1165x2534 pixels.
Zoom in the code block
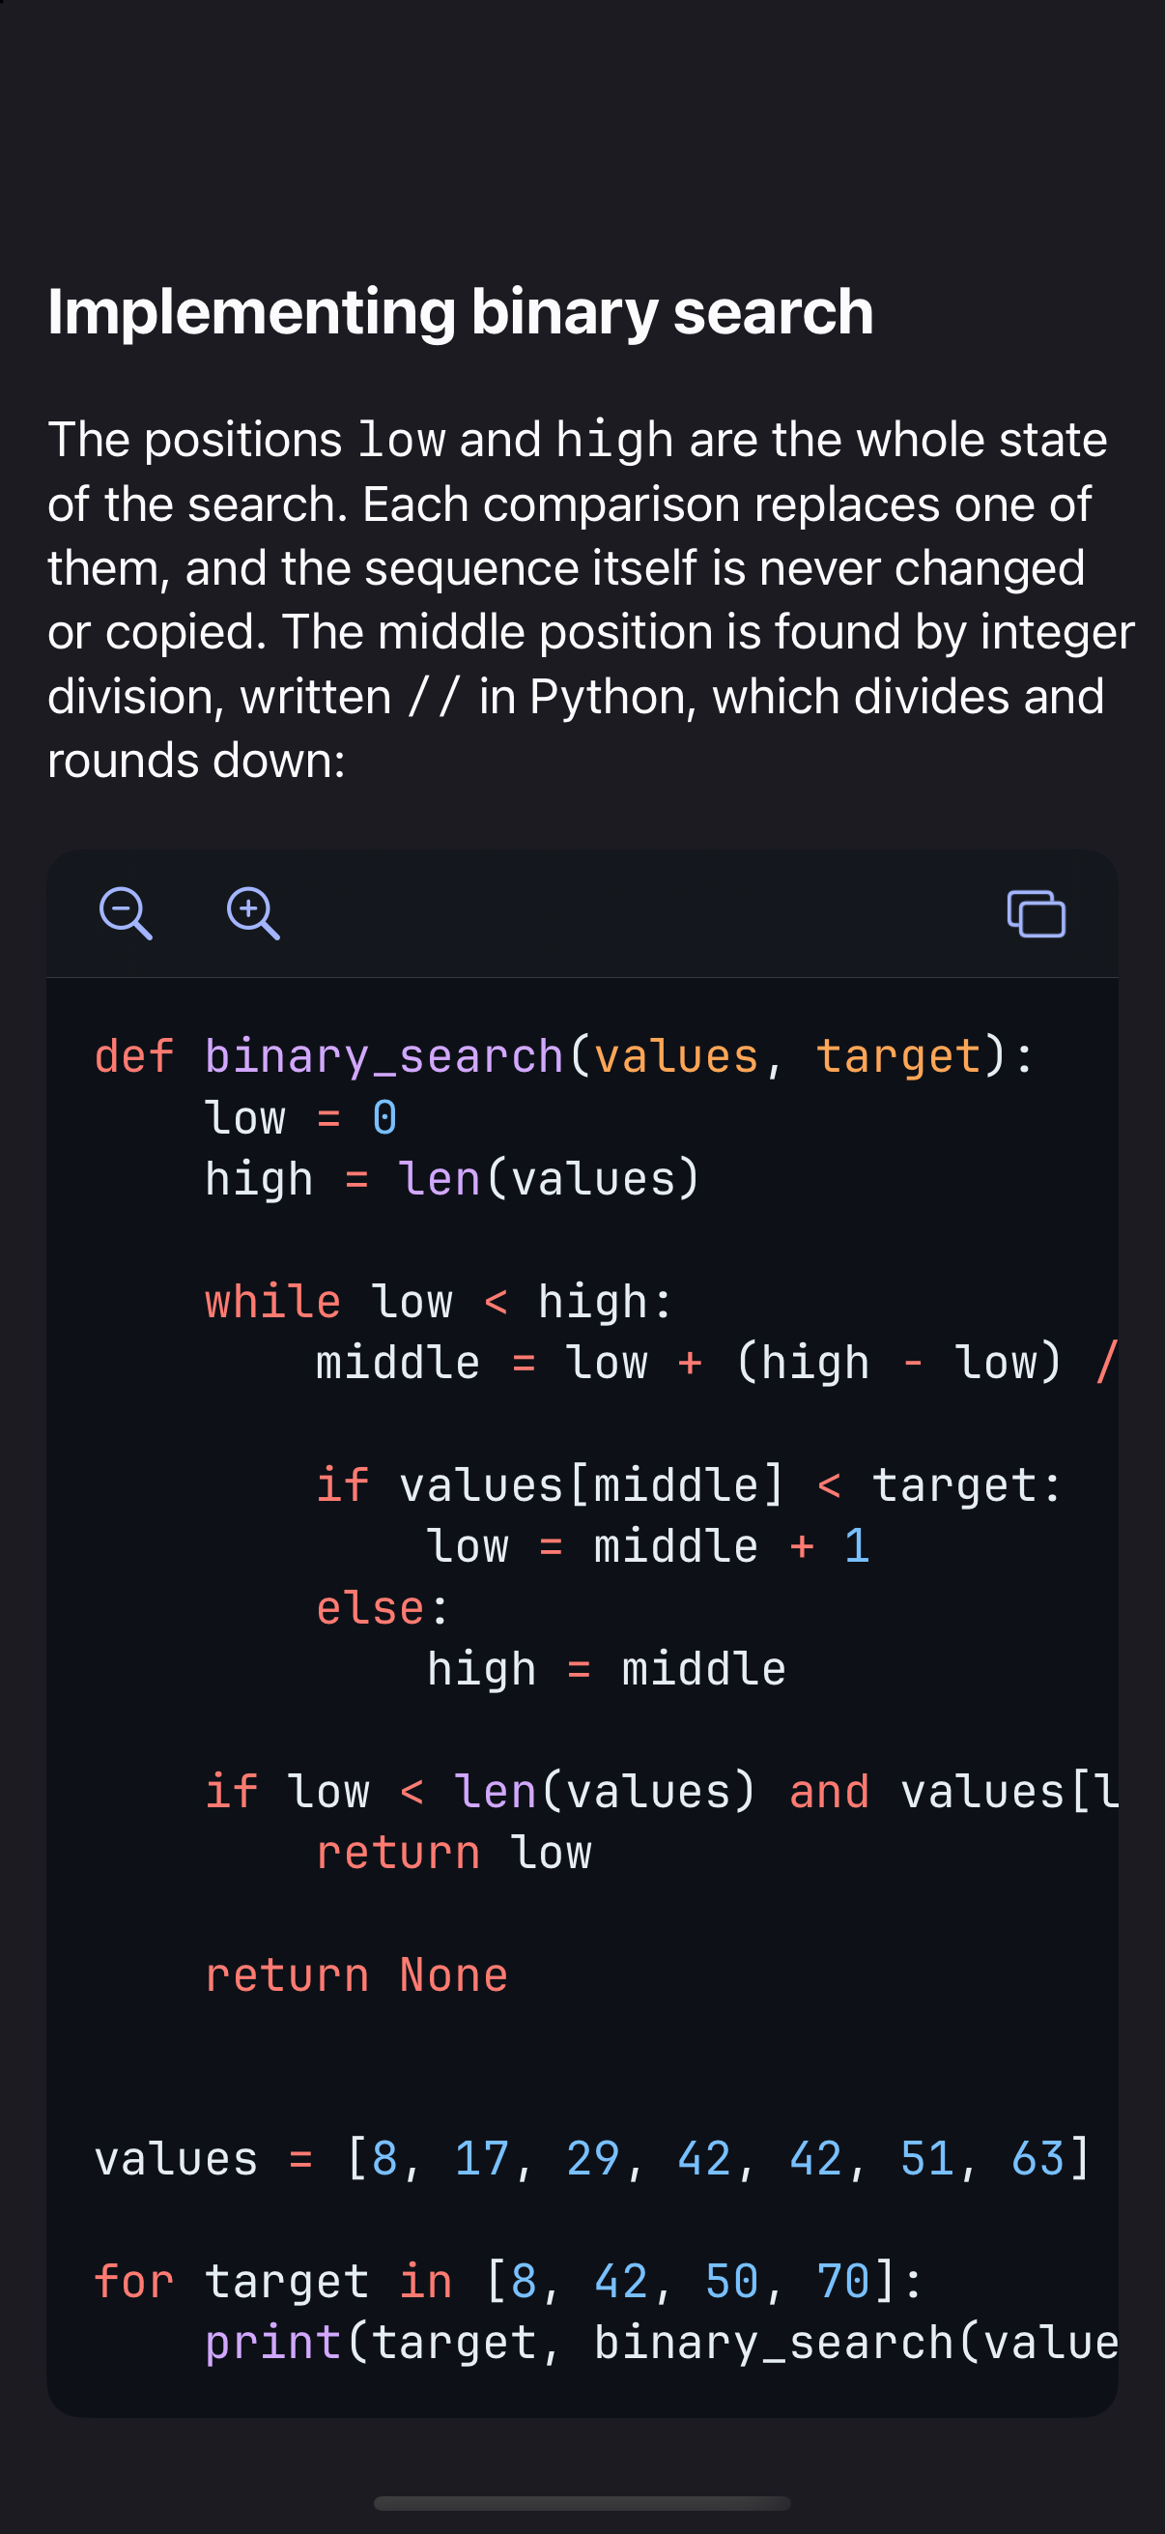click(254, 914)
